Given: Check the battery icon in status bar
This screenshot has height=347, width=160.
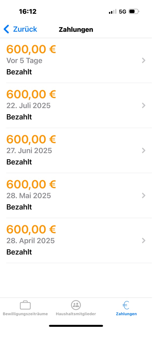Looking at the screenshot, I should 134,12.
